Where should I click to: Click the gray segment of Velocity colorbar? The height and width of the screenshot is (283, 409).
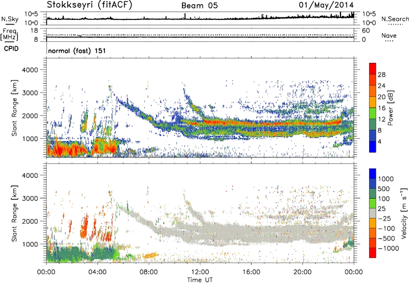coord(373,214)
